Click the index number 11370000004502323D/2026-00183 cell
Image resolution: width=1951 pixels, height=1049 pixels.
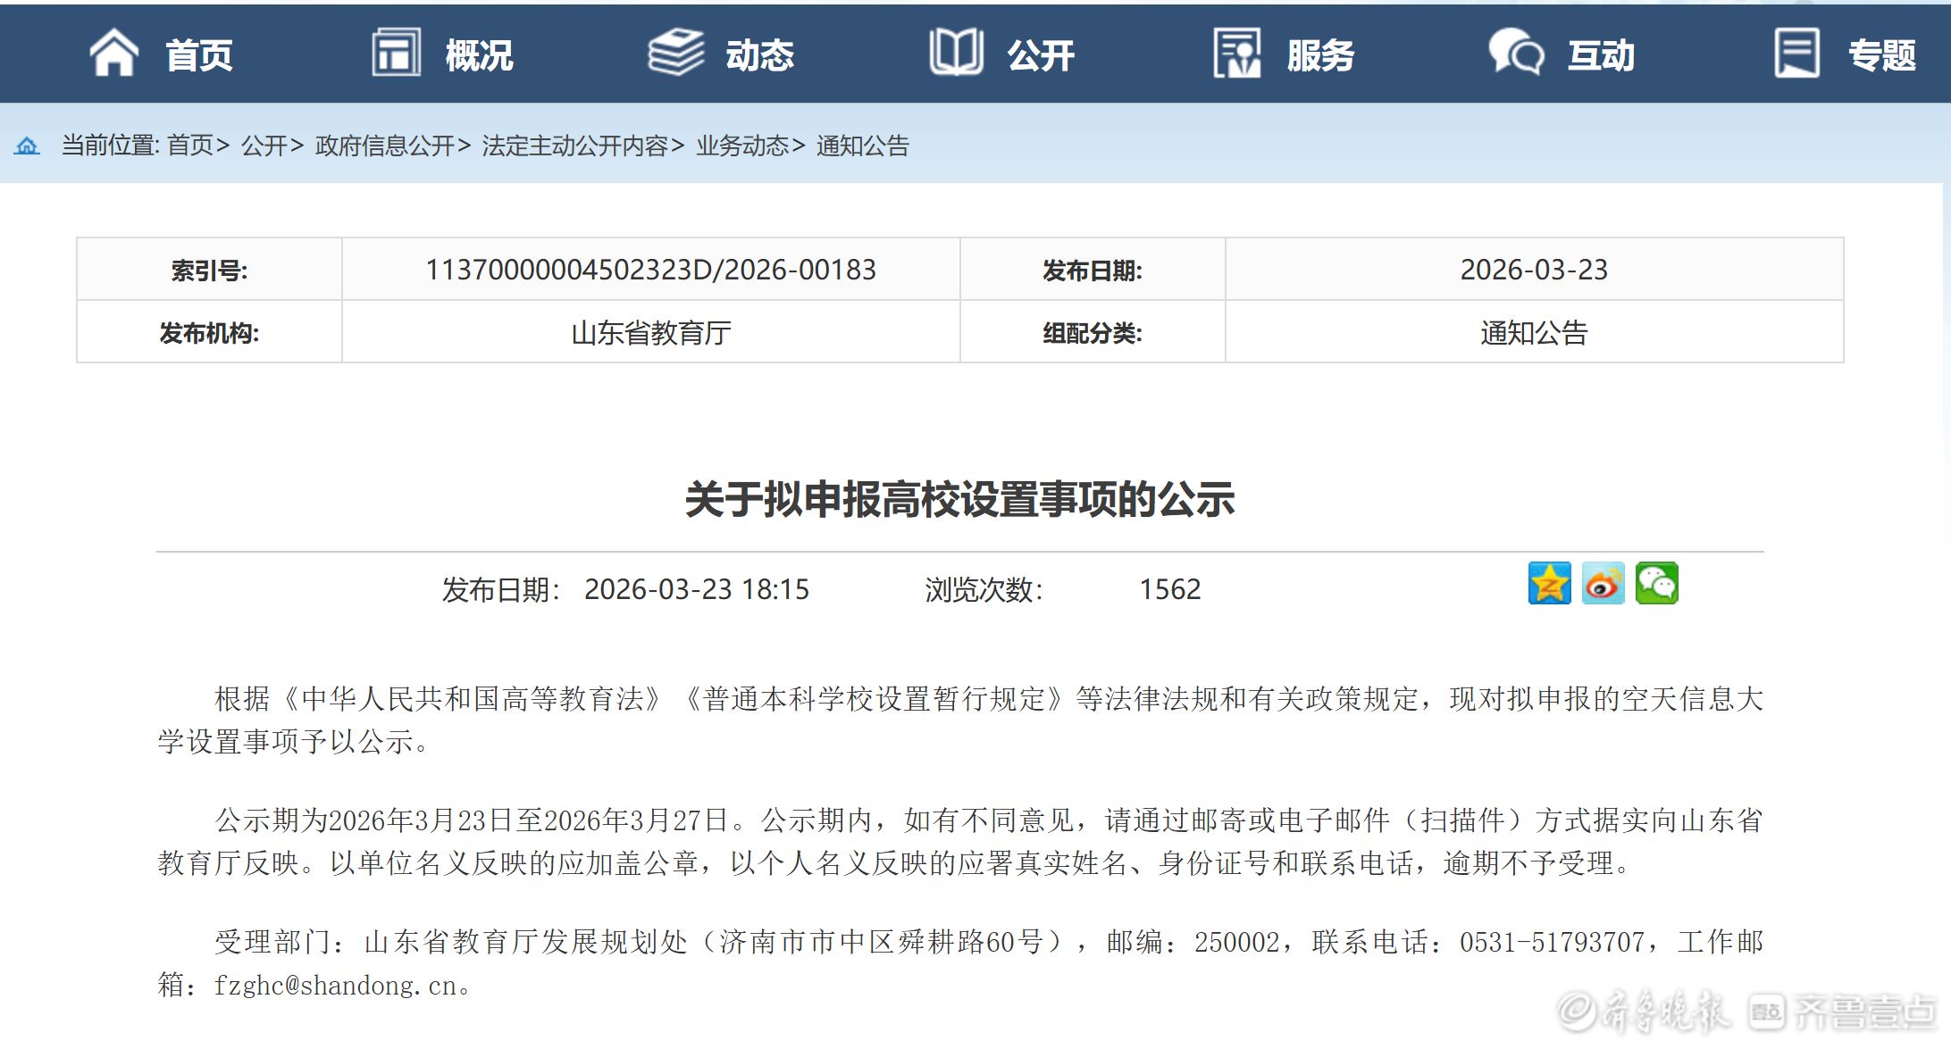pyautogui.click(x=650, y=270)
